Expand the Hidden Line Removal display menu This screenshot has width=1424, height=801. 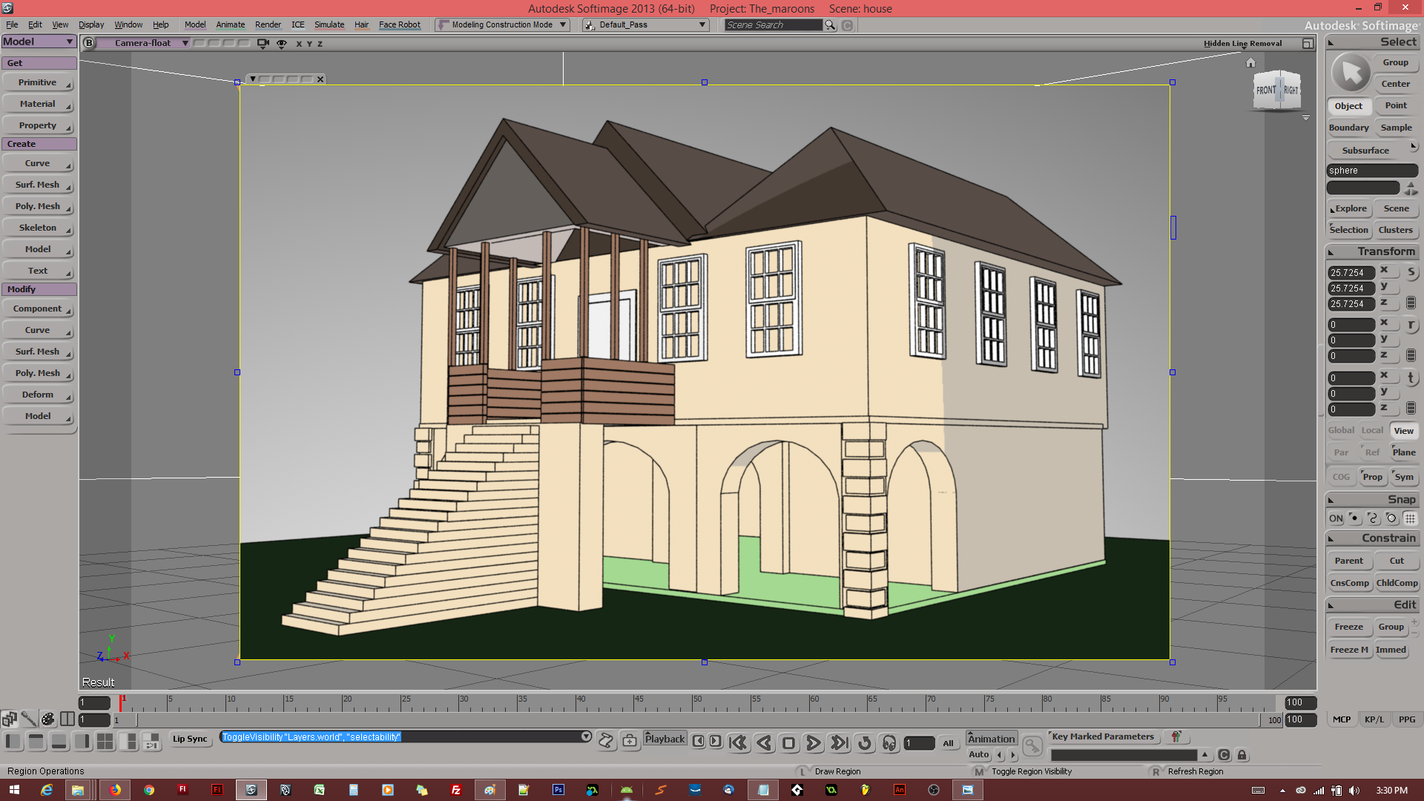[x=1242, y=43]
